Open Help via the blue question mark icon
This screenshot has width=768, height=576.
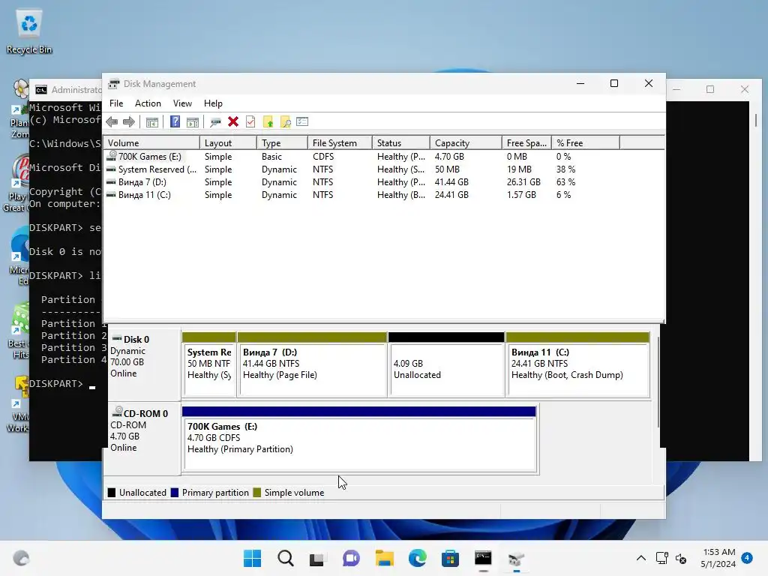pyautogui.click(x=175, y=122)
